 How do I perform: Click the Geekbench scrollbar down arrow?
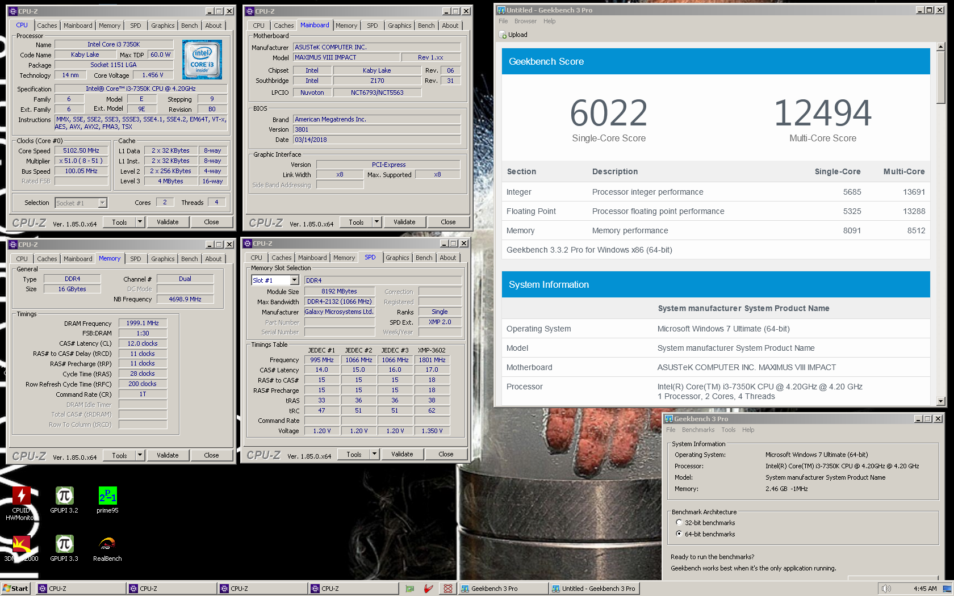(x=941, y=401)
